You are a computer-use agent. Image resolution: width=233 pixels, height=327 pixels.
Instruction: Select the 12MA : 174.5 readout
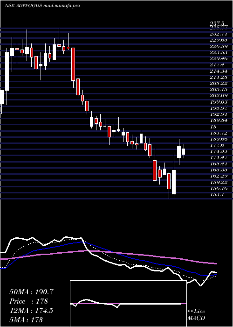tap(31, 310)
